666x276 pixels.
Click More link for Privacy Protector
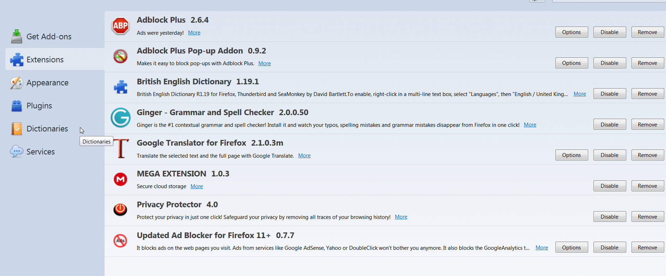[401, 217]
